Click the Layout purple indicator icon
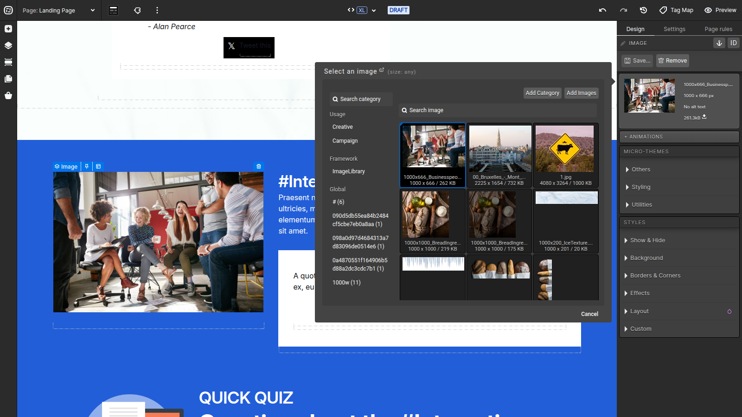This screenshot has height=417, width=742. click(729, 311)
